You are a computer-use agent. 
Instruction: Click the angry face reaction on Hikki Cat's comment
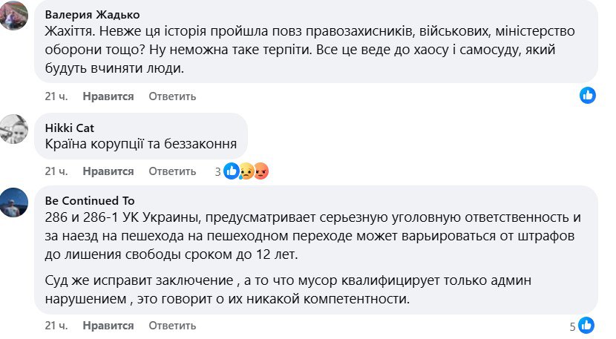261,171
